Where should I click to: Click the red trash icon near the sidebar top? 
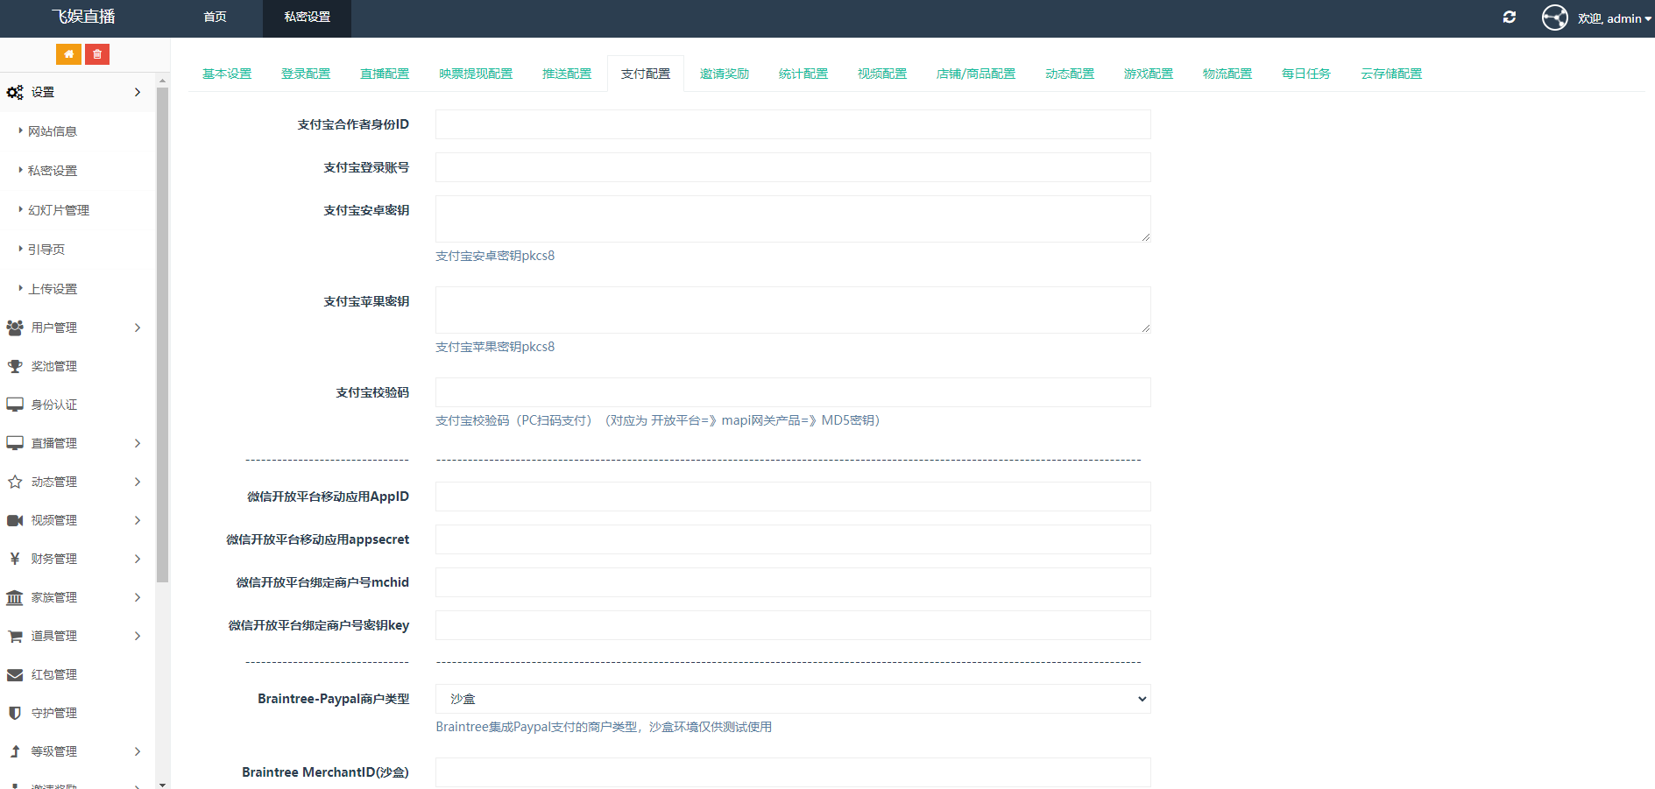point(96,53)
